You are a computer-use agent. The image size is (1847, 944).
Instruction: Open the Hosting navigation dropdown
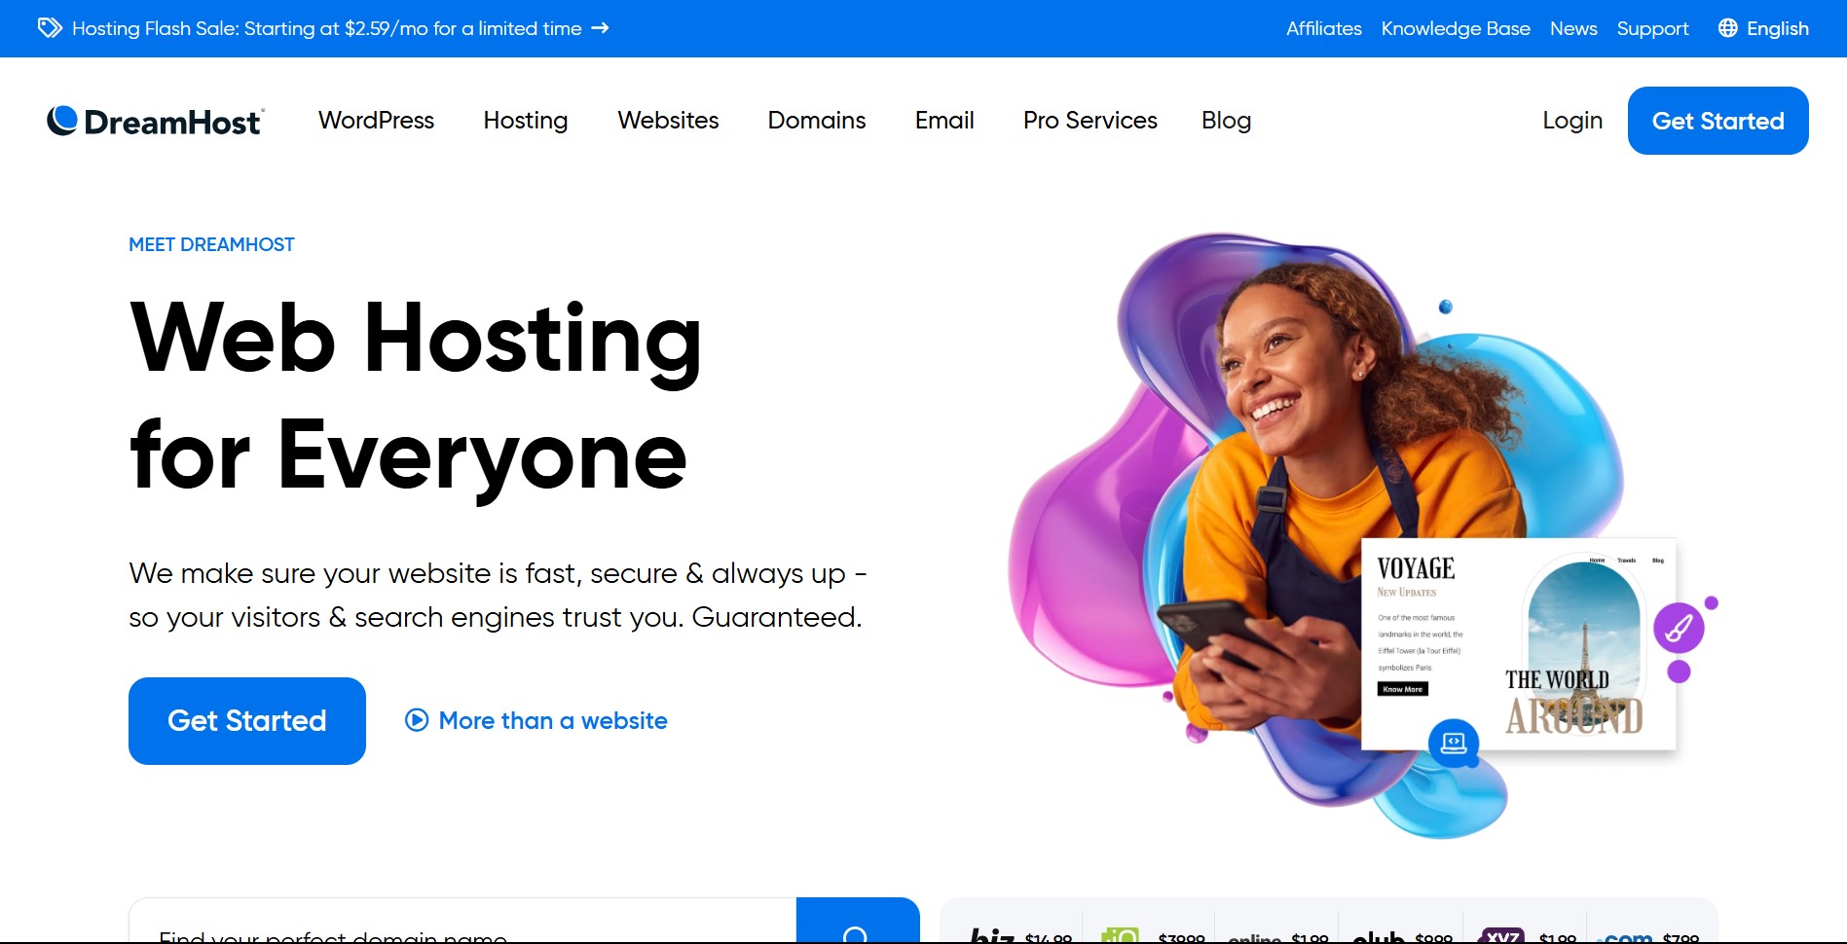pos(525,120)
